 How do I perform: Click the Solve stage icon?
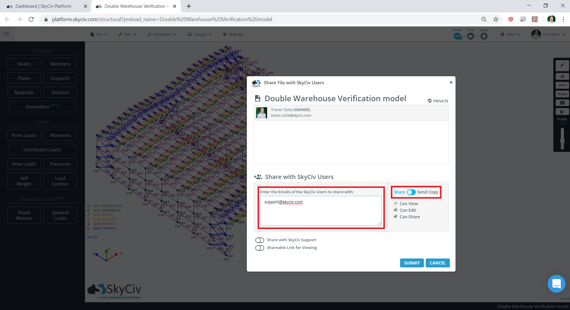tap(470, 36)
